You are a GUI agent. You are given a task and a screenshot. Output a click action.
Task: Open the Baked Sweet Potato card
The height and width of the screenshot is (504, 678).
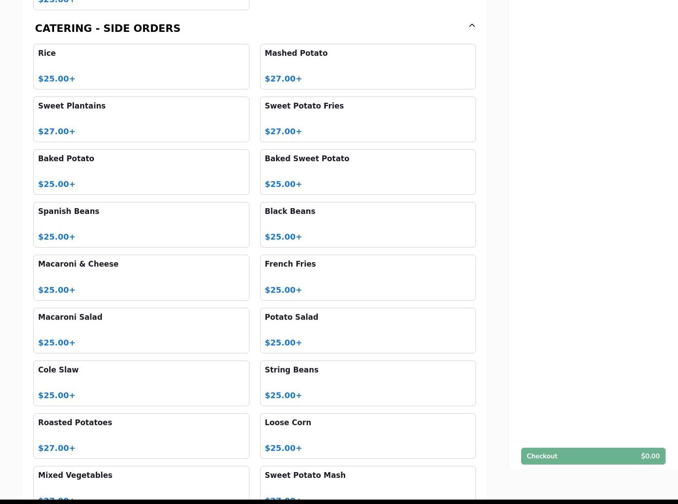click(368, 172)
